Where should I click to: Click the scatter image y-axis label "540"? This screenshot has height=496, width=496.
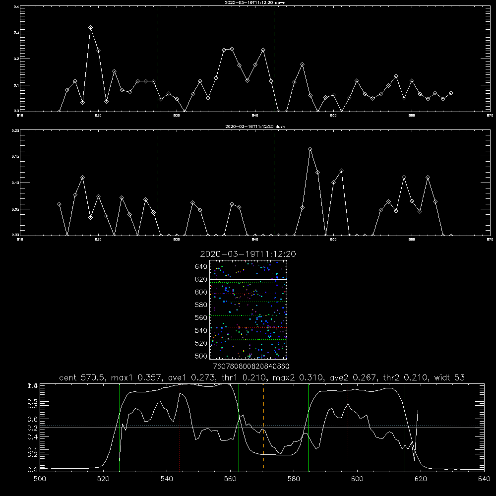[201, 330]
